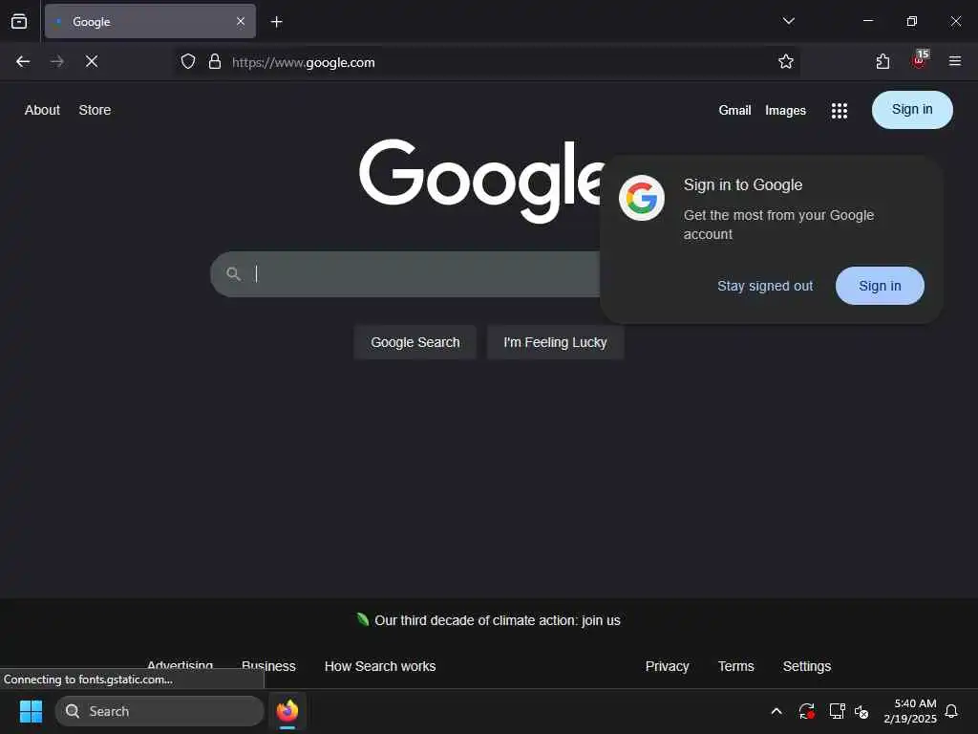Go to Google Images

pyautogui.click(x=785, y=111)
